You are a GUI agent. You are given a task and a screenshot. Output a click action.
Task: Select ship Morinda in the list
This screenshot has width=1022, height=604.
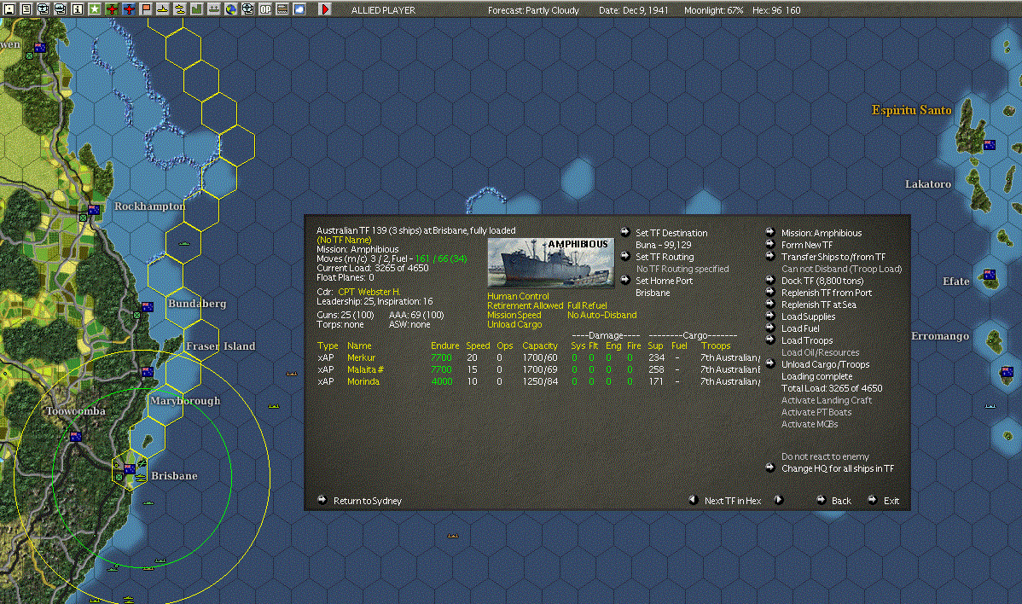(363, 381)
